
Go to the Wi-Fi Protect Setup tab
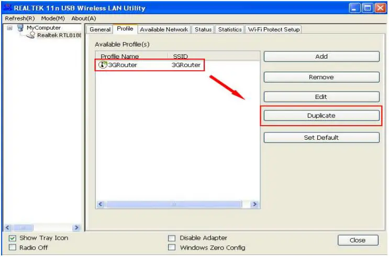coord(274,29)
